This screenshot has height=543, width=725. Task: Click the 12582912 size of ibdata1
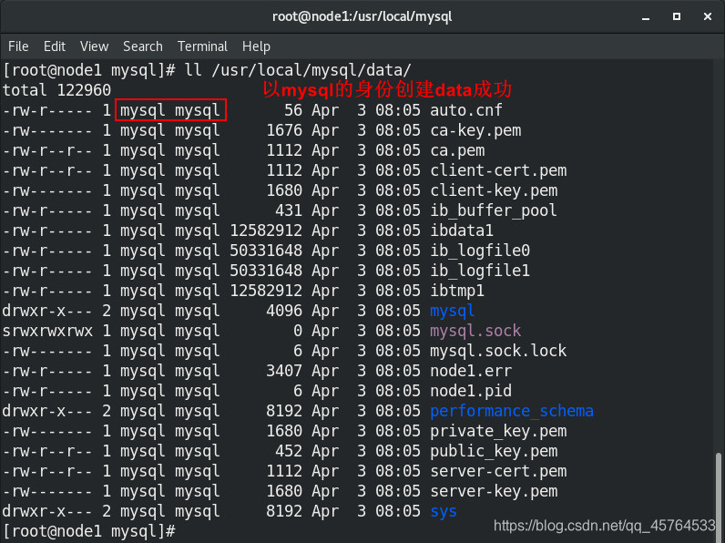click(266, 231)
